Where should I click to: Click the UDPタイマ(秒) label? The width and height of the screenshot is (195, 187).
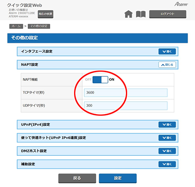click(34, 106)
